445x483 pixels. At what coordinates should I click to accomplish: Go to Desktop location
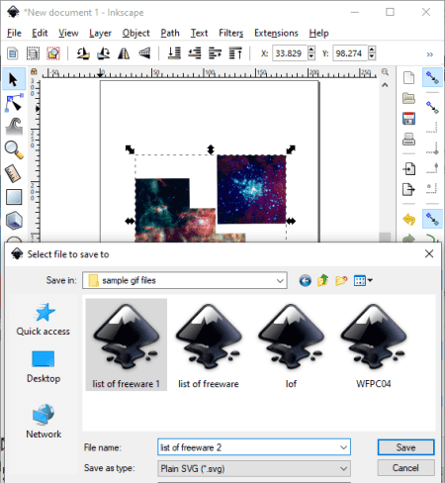(44, 367)
